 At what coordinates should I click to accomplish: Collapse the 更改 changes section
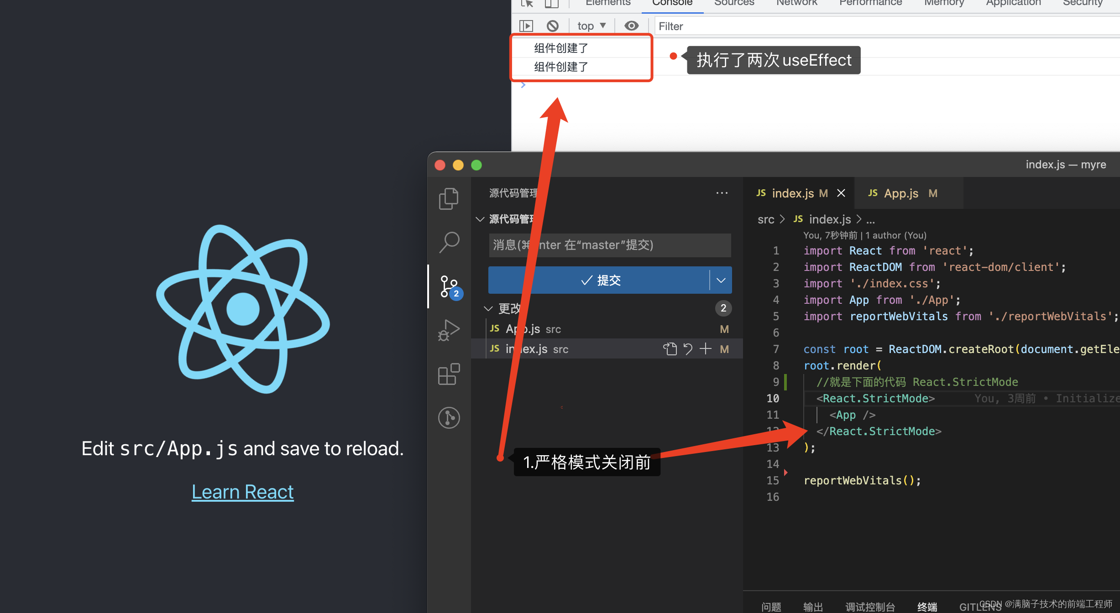(487, 308)
